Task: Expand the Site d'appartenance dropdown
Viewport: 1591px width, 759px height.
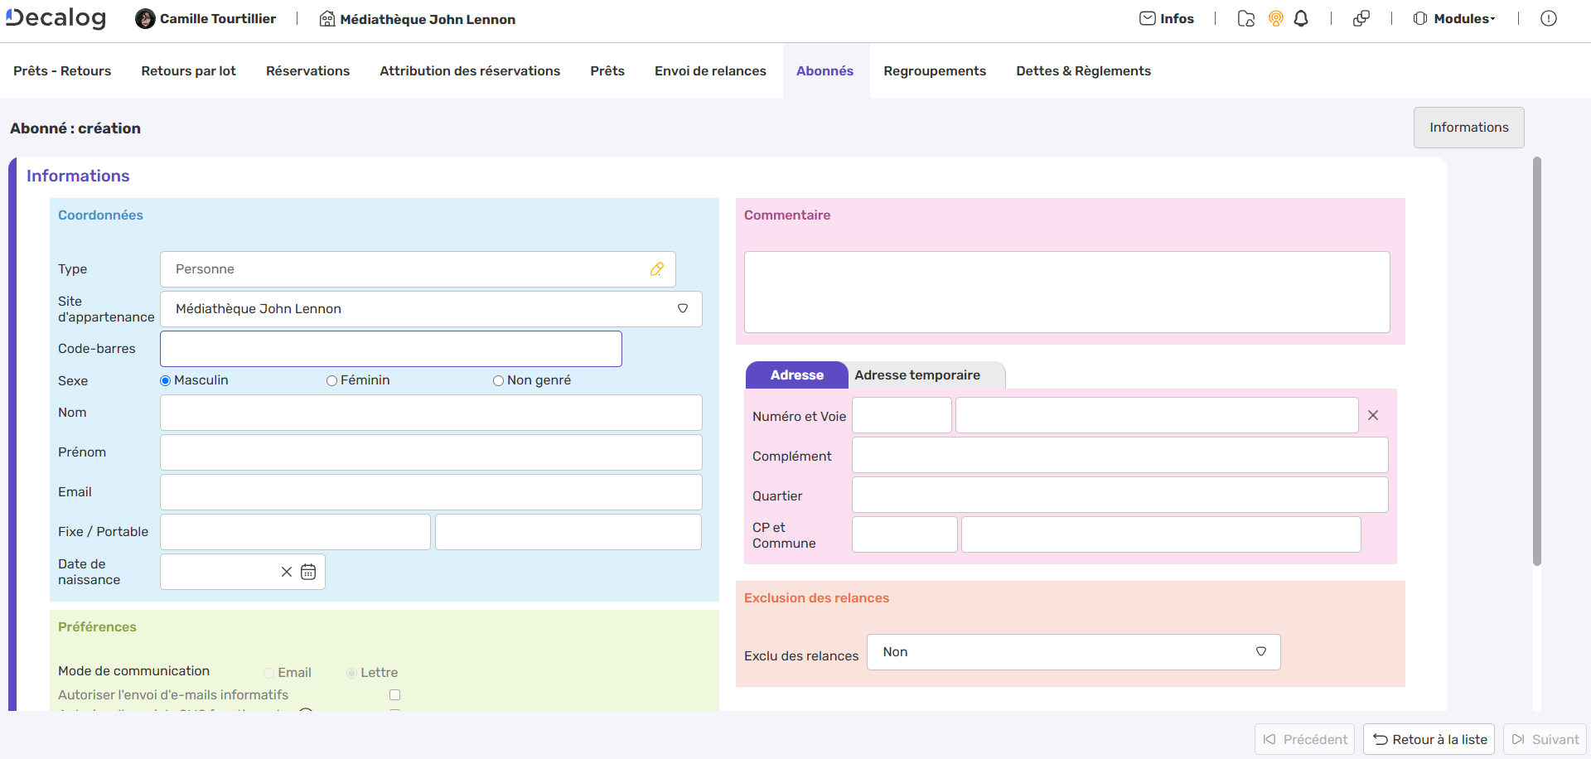Action: pyautogui.click(x=683, y=308)
